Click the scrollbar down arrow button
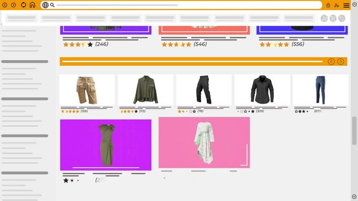Viewport: 358px width, 201px height. tap(354, 197)
